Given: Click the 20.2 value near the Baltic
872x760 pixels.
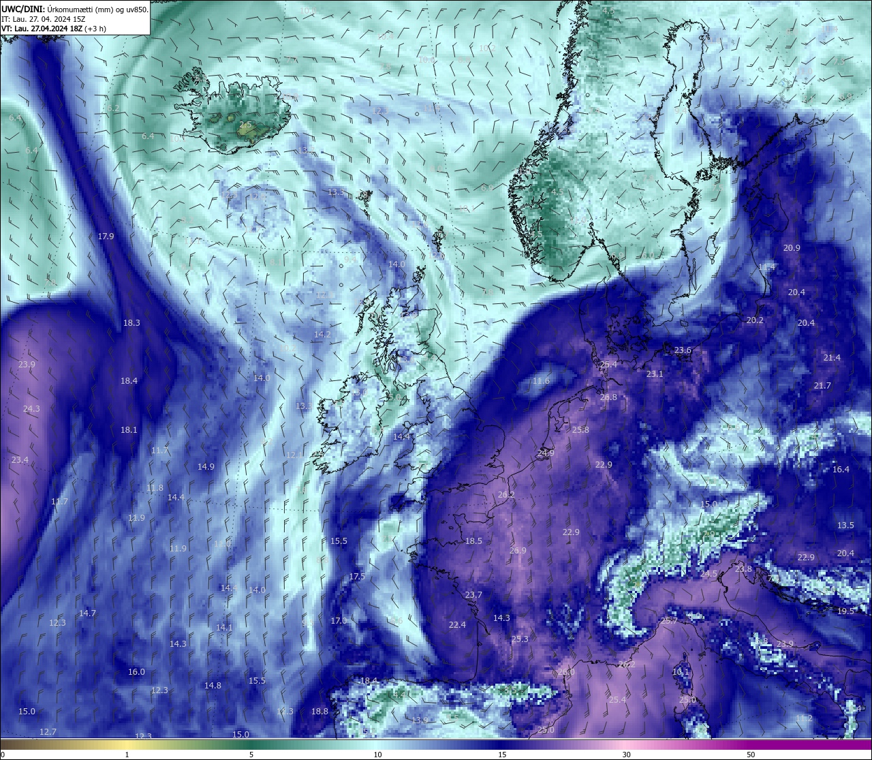Looking at the screenshot, I should tap(755, 320).
